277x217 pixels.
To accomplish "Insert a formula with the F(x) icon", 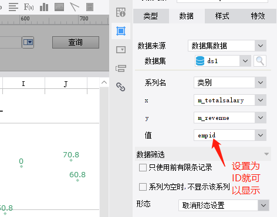I will (29, 7).
